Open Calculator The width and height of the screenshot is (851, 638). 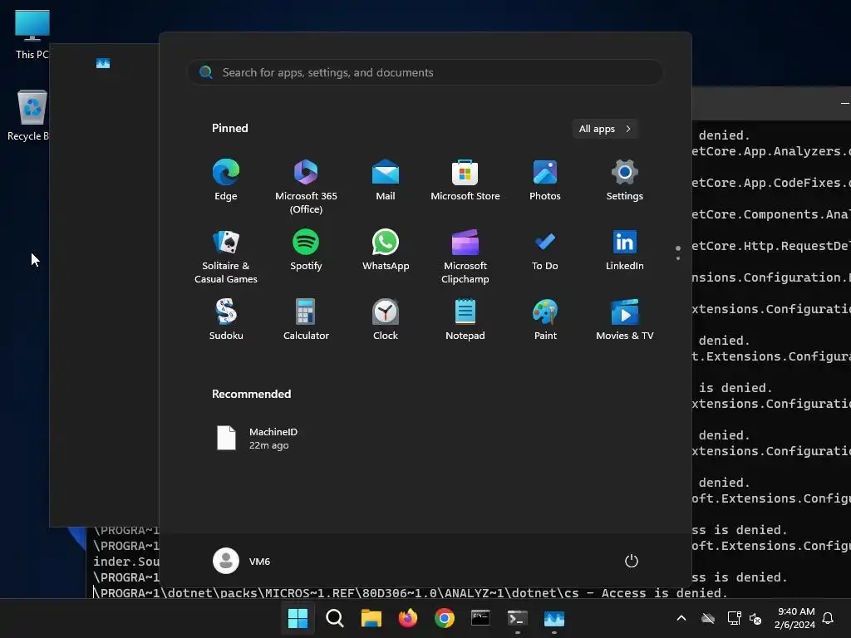click(306, 320)
